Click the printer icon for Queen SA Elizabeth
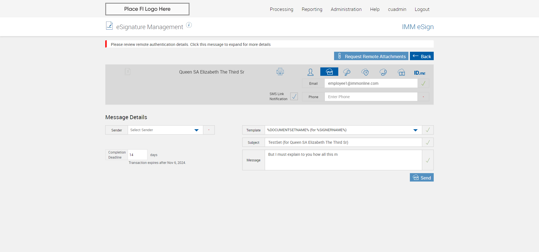 tap(280, 72)
